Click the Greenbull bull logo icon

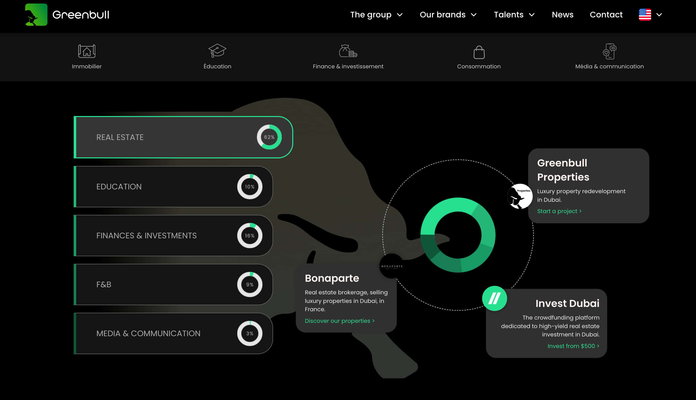[x=36, y=15]
